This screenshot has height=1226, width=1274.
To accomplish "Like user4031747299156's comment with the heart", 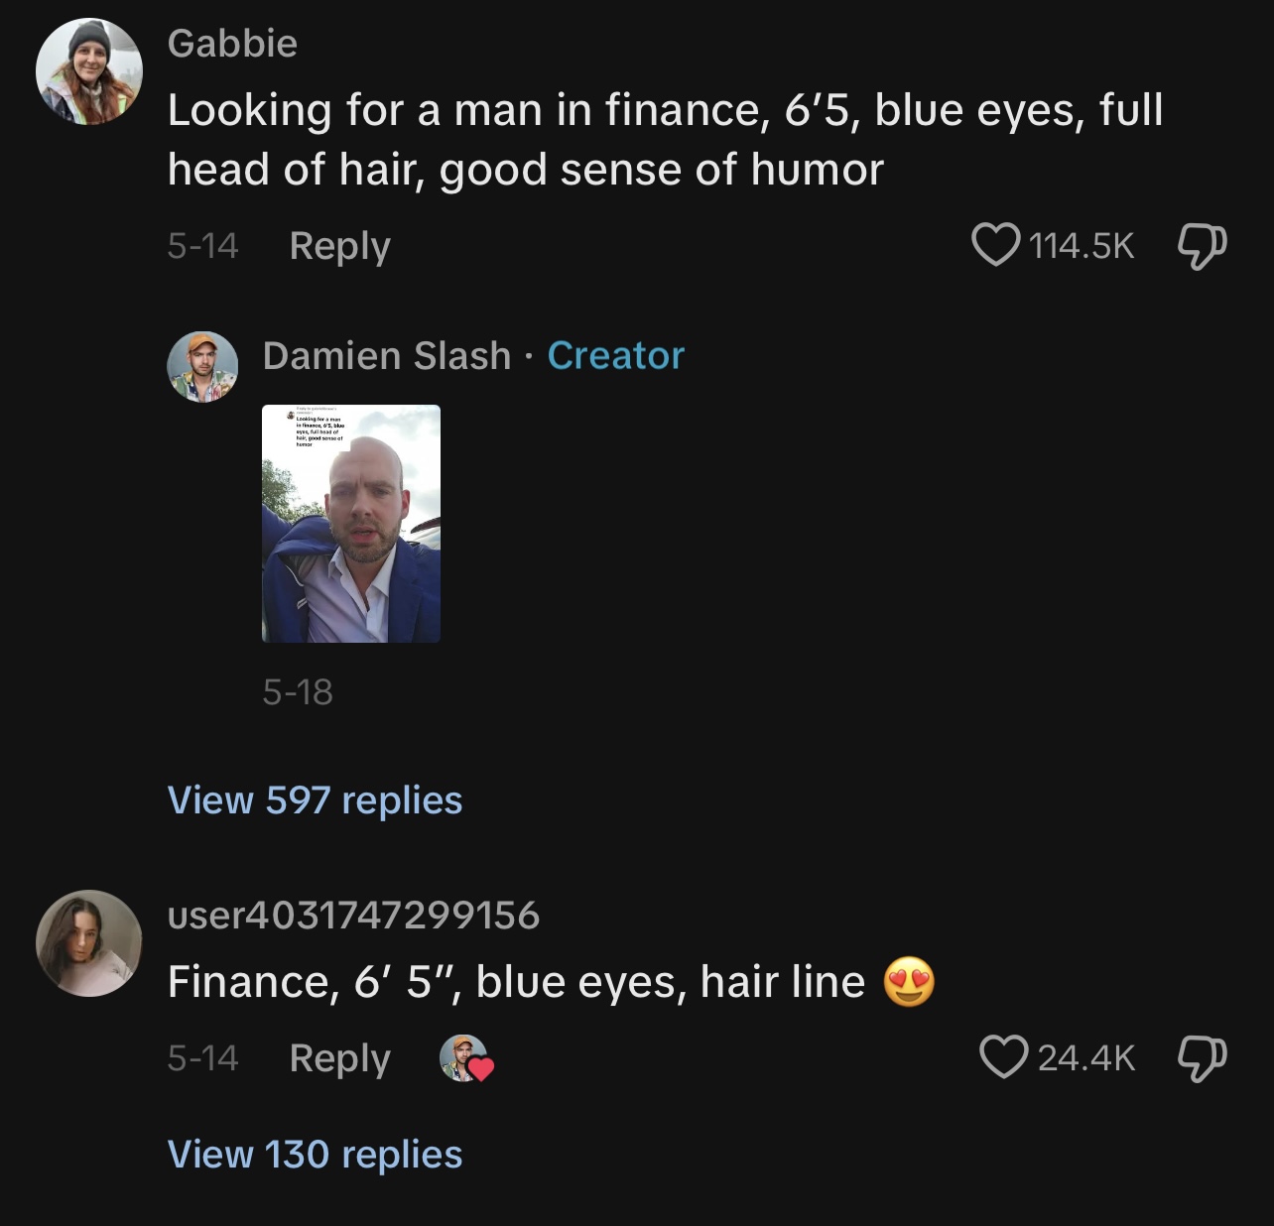I will pos(1003,1057).
